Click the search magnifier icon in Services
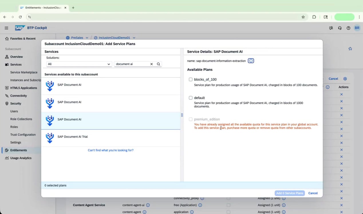363x214 pixels. [158, 64]
